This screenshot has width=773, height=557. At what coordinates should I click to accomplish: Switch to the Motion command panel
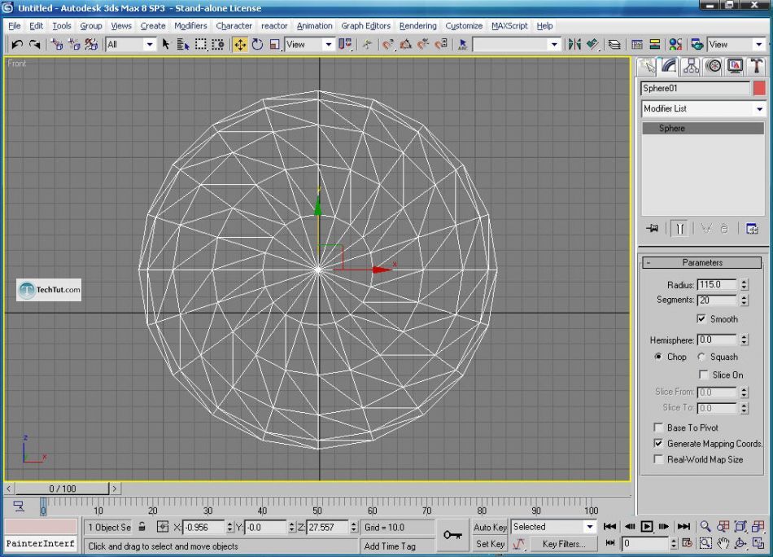(714, 66)
